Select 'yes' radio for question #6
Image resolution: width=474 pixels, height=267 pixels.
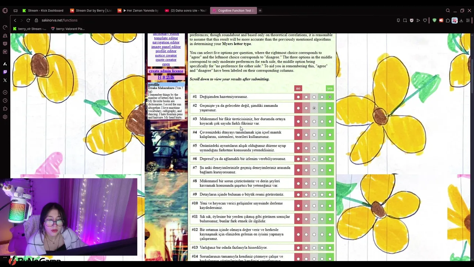coord(330,159)
